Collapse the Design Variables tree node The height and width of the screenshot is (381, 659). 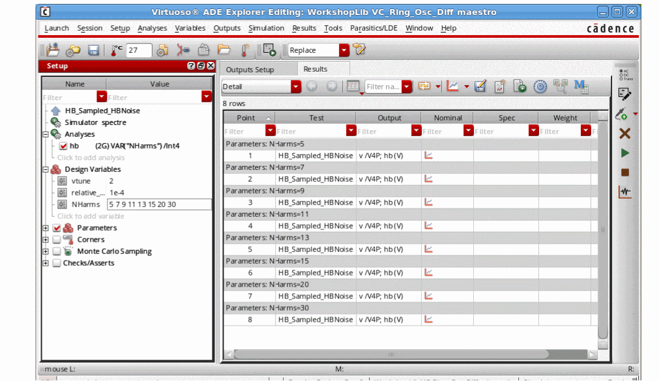(46, 169)
